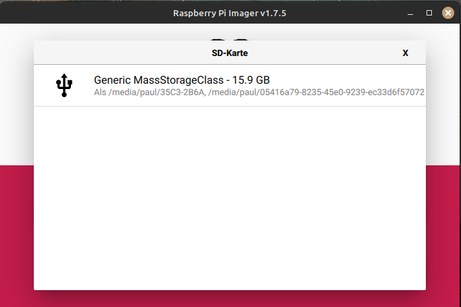Click empty white area of storage list
The height and width of the screenshot is (307, 461).
[x=230, y=202]
